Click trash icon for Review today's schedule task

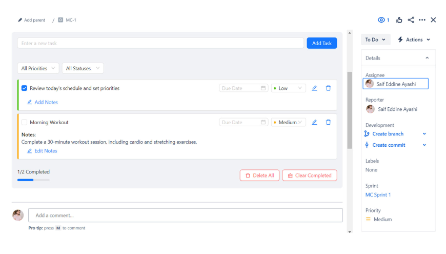tap(328, 88)
